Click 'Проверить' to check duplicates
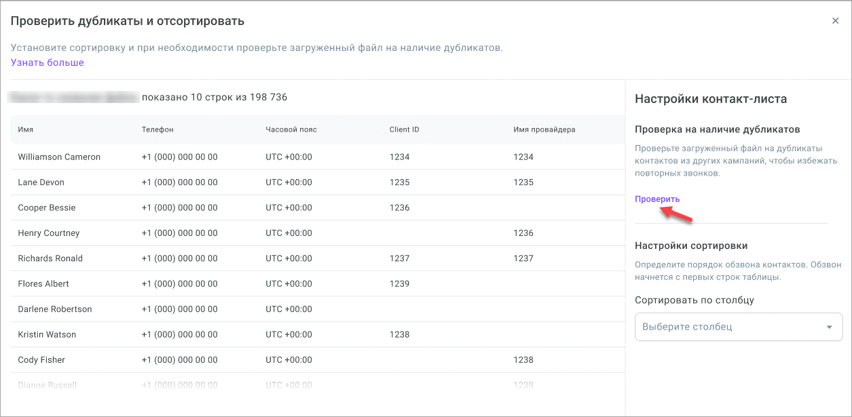 pyautogui.click(x=657, y=199)
